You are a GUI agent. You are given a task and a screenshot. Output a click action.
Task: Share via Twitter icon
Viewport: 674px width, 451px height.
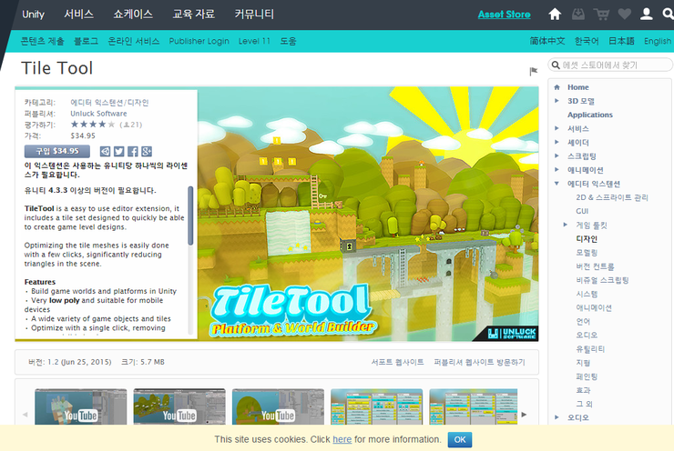119,151
